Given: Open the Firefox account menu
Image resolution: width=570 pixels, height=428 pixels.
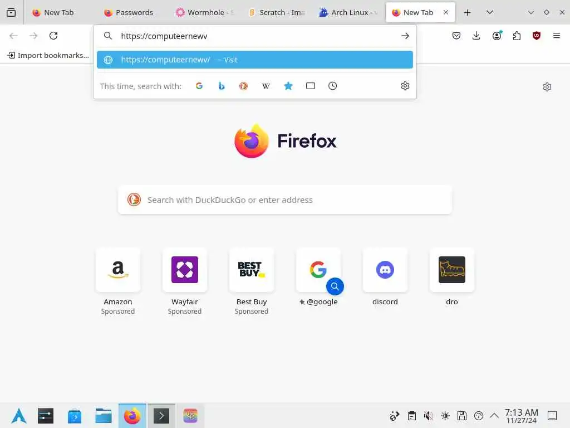Looking at the screenshot, I should click(x=497, y=35).
